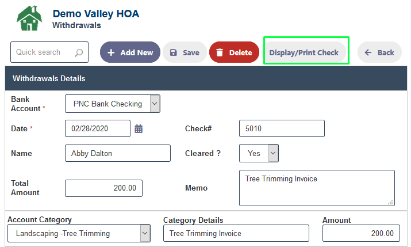The image size is (411, 247).
Task: Click the trash can Delete icon
Action: click(x=220, y=52)
